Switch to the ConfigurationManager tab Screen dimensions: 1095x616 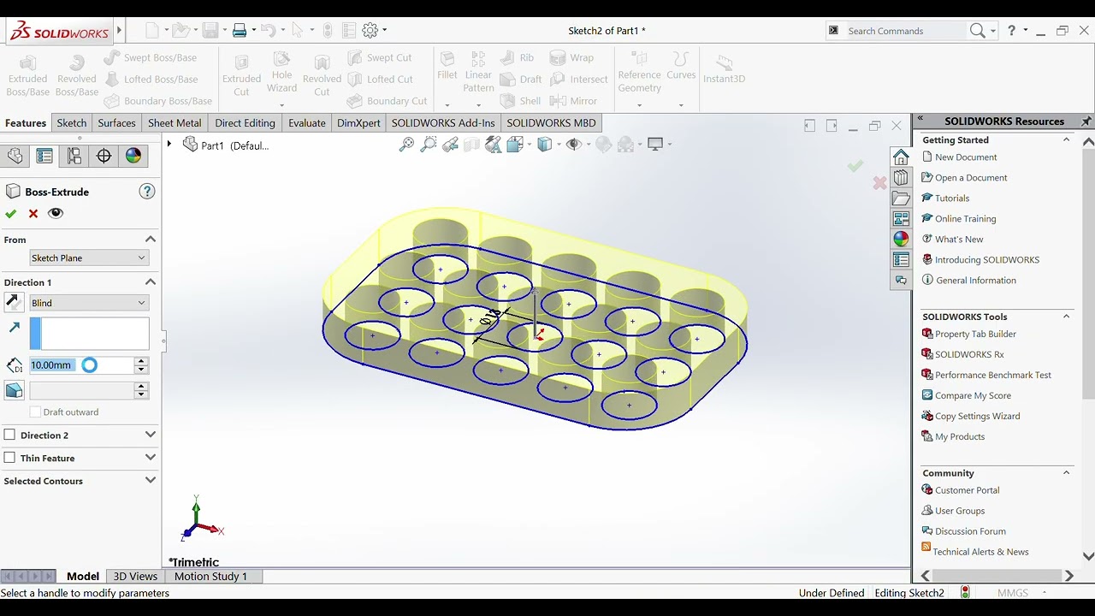click(x=74, y=156)
